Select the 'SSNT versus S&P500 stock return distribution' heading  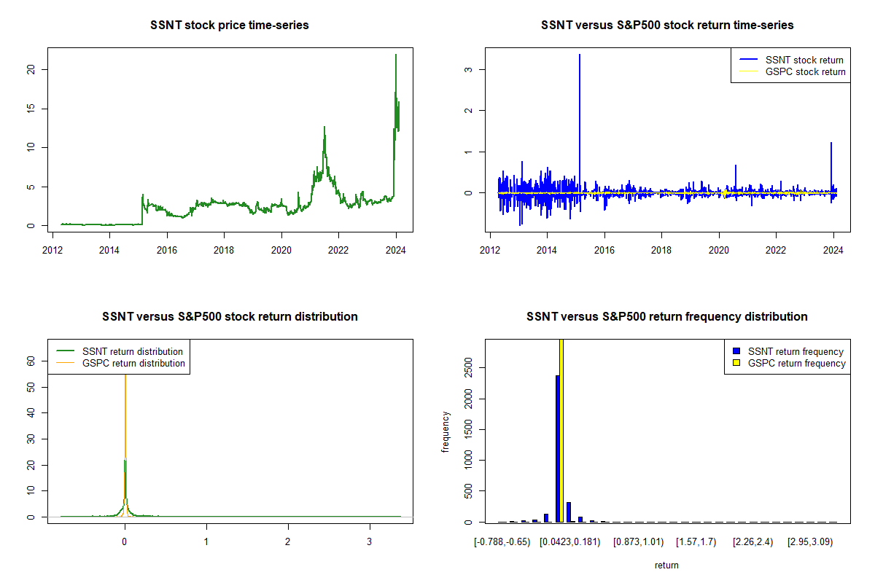(x=230, y=317)
